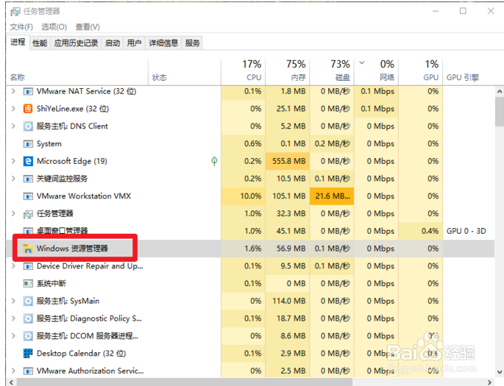Click the green leaf suspended-status icon

pos(214,161)
